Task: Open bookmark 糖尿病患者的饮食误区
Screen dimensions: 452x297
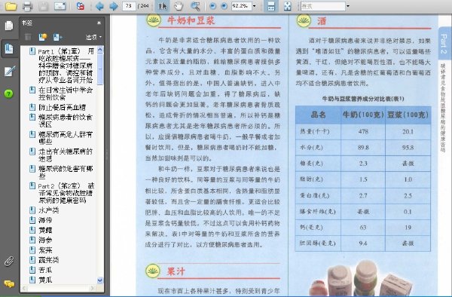Action: (x=66, y=121)
